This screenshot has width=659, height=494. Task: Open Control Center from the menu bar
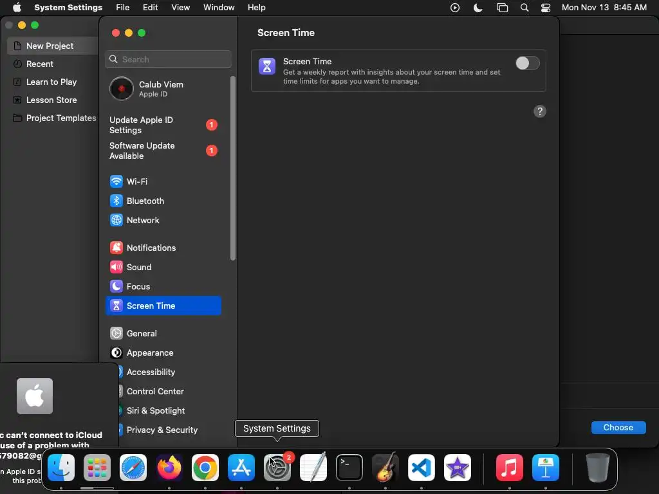(546, 8)
